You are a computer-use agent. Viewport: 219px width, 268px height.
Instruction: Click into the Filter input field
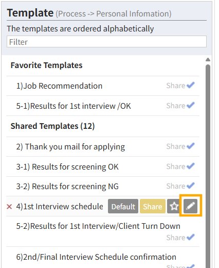(106, 42)
